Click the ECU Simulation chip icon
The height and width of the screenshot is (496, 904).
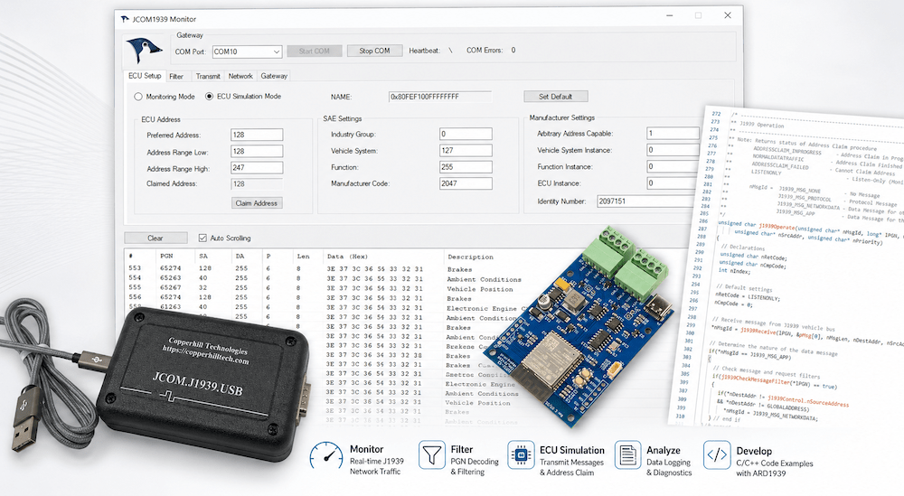(521, 455)
